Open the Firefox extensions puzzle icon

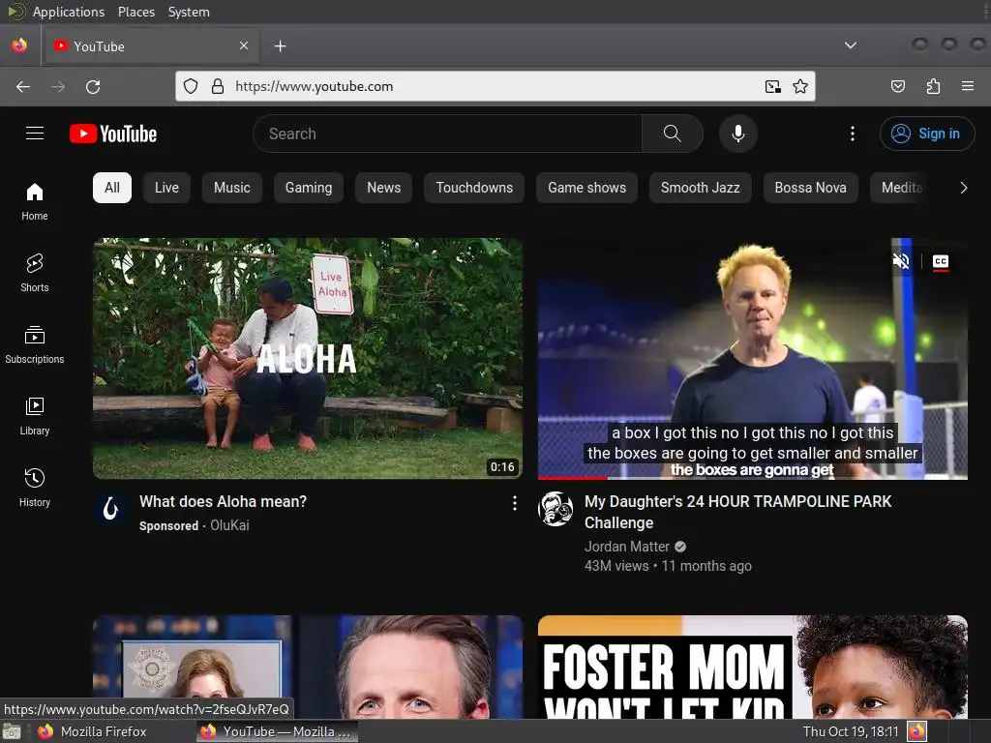pos(933,86)
